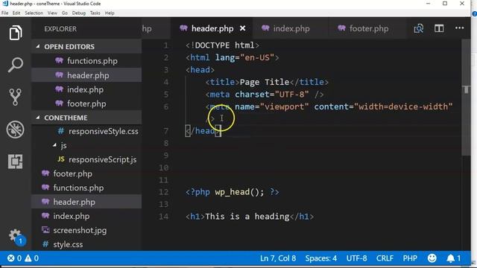Open the File menu
Image resolution: width=477 pixels, height=268 pixels.
pyautogui.click(x=5, y=13)
